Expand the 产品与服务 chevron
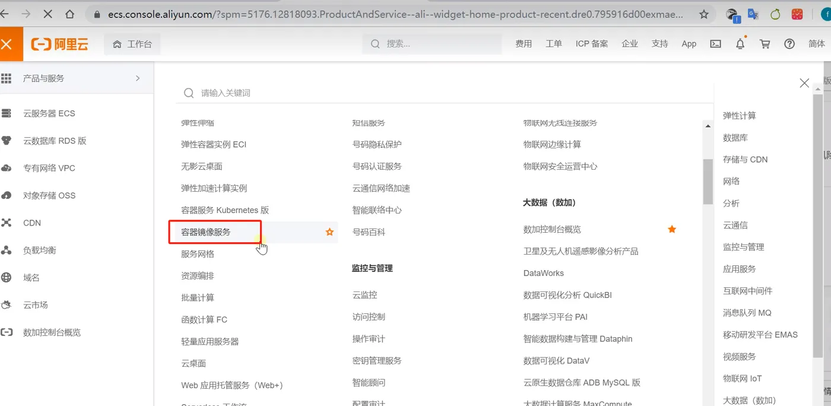 click(x=138, y=78)
